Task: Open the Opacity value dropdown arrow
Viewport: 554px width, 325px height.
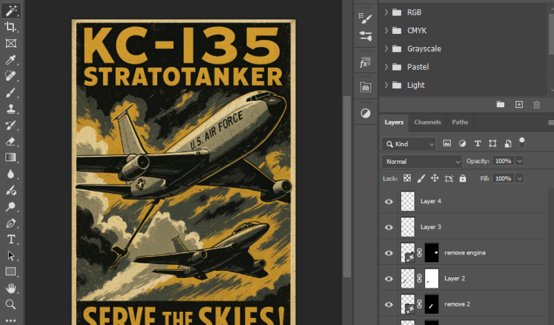Action: click(520, 161)
